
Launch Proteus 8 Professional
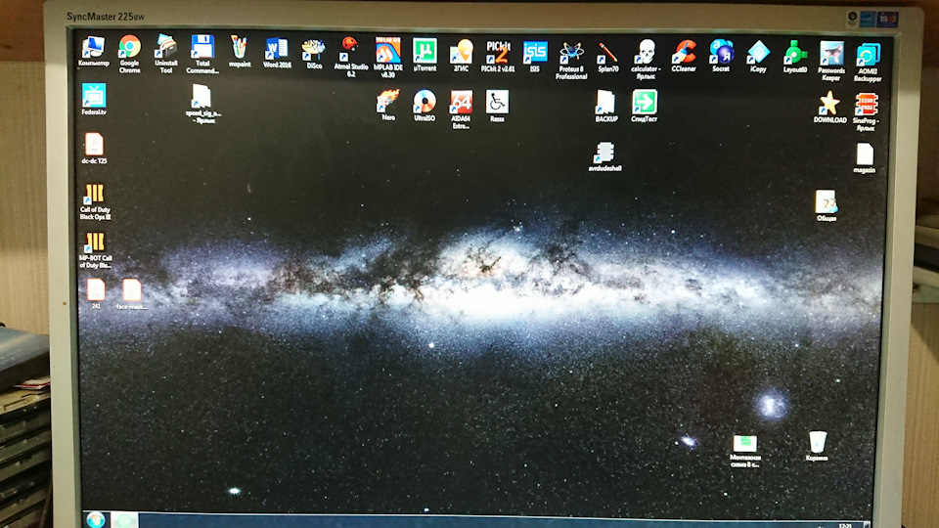pyautogui.click(x=571, y=60)
